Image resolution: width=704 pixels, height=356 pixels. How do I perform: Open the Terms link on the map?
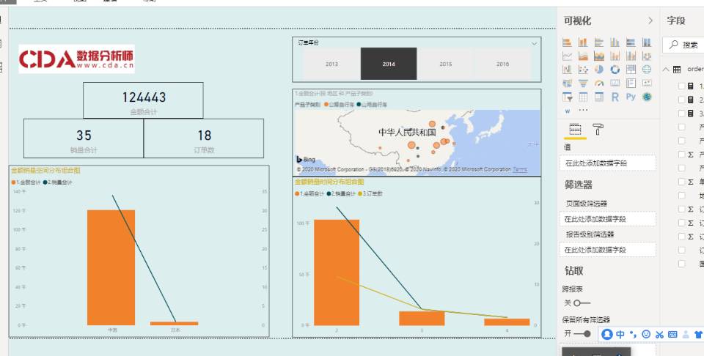(520, 169)
